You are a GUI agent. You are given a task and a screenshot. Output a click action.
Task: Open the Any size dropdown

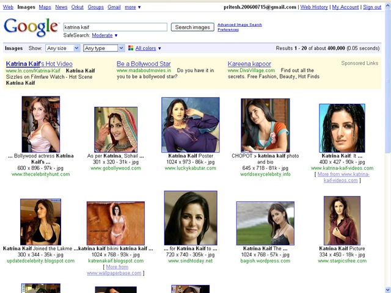pos(62,48)
